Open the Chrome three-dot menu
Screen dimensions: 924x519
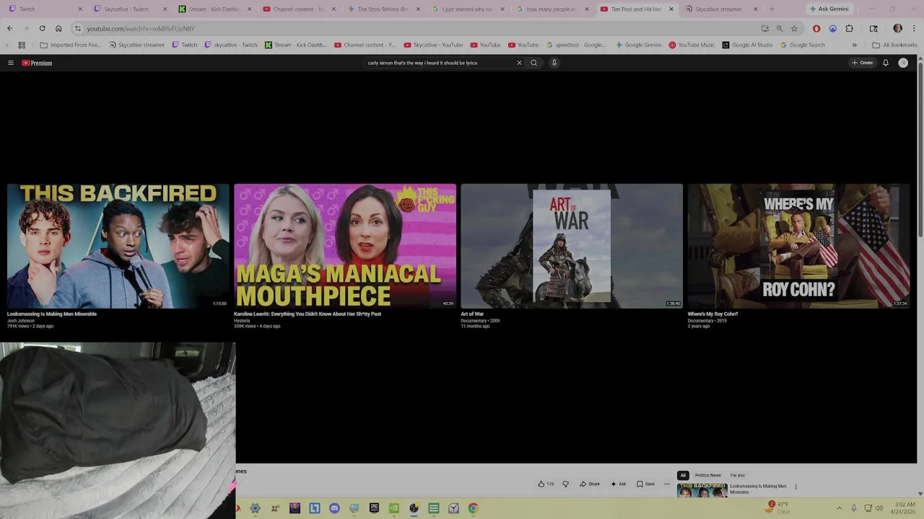[x=913, y=28]
